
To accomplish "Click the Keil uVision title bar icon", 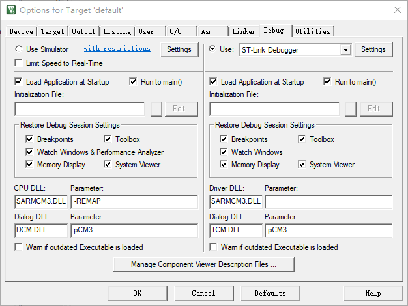I will [11, 10].
